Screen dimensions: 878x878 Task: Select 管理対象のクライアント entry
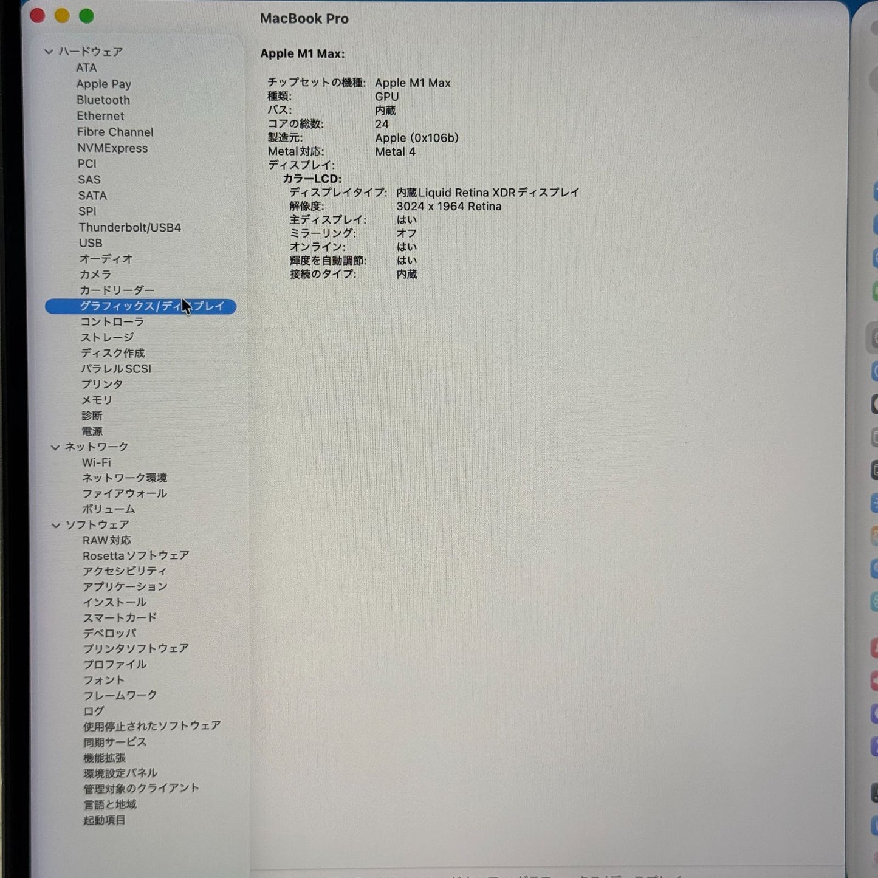pyautogui.click(x=142, y=789)
